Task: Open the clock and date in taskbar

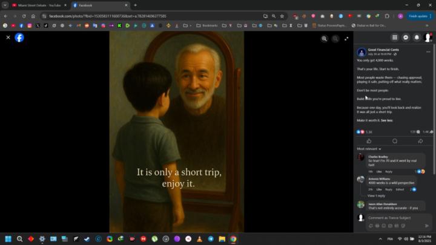Action: point(424,239)
